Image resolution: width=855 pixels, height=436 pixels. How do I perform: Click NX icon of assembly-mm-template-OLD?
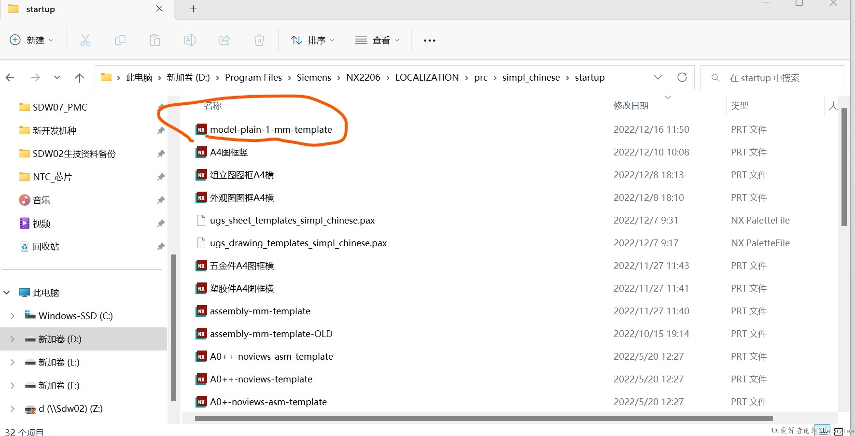click(201, 334)
